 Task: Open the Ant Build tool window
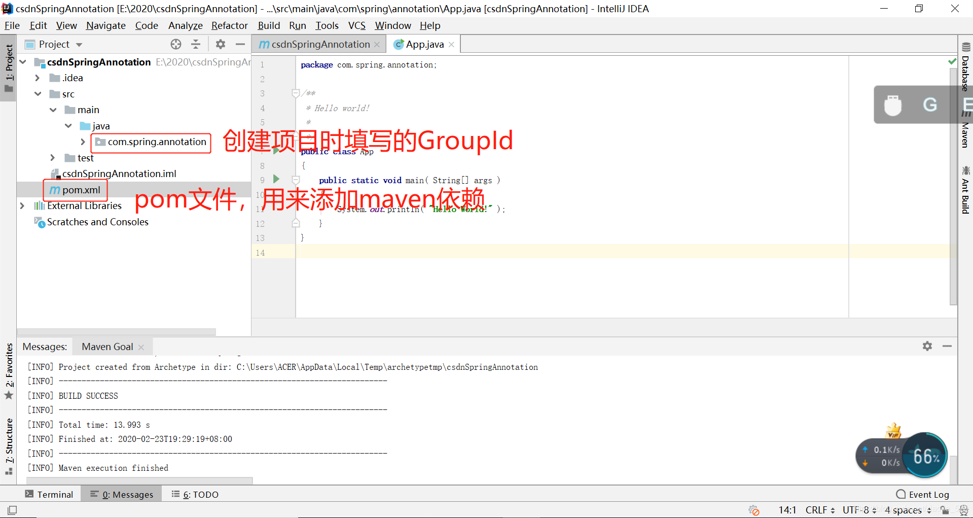[x=965, y=190]
